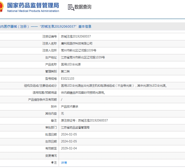Select the 注册证编号 label cell
This screenshot has height=168, width=185.
coord(50,37)
